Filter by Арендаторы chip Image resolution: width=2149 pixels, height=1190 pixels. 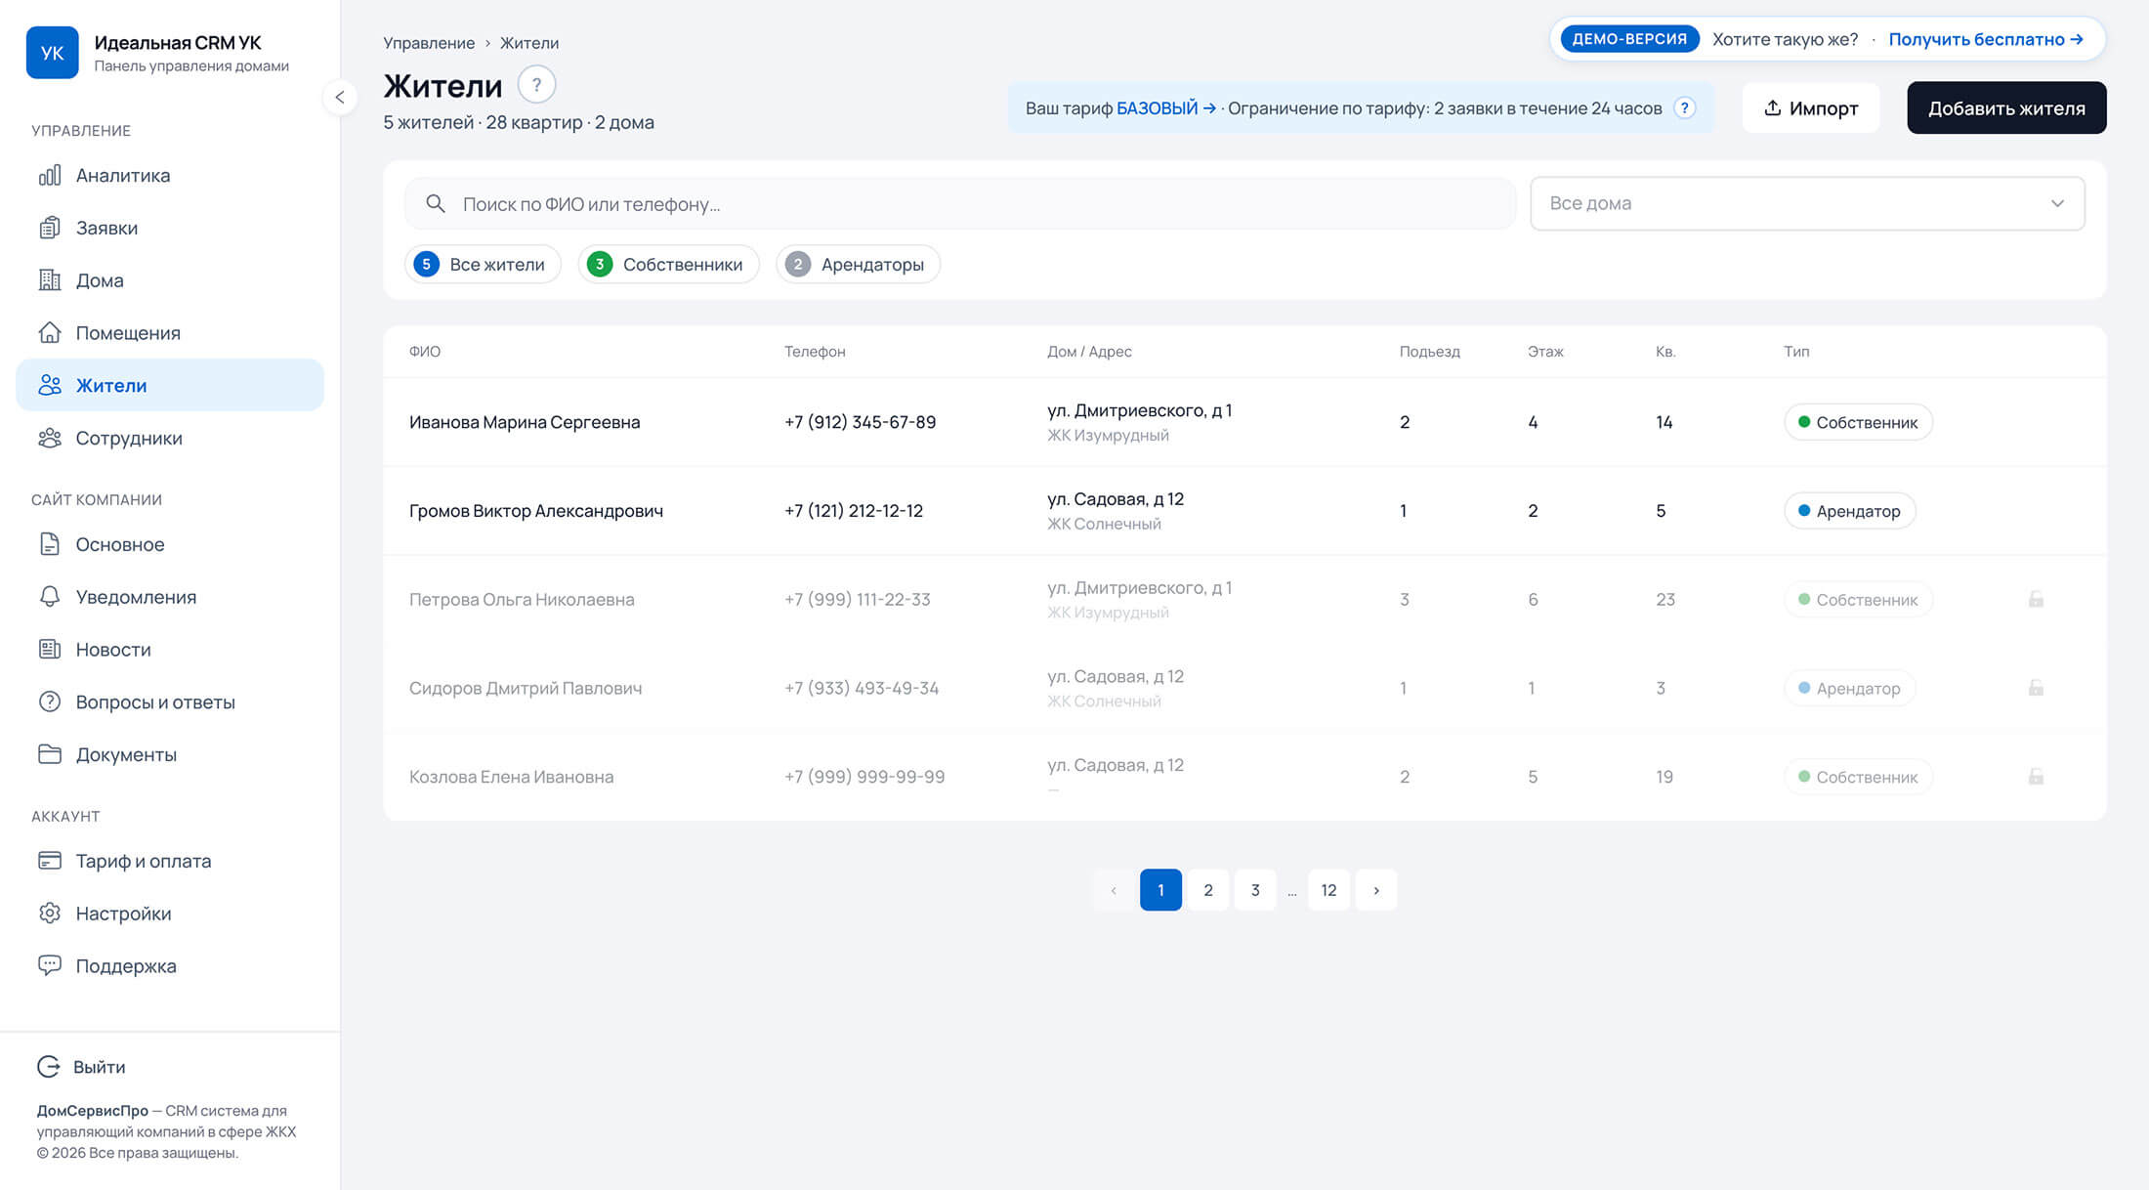(x=858, y=264)
